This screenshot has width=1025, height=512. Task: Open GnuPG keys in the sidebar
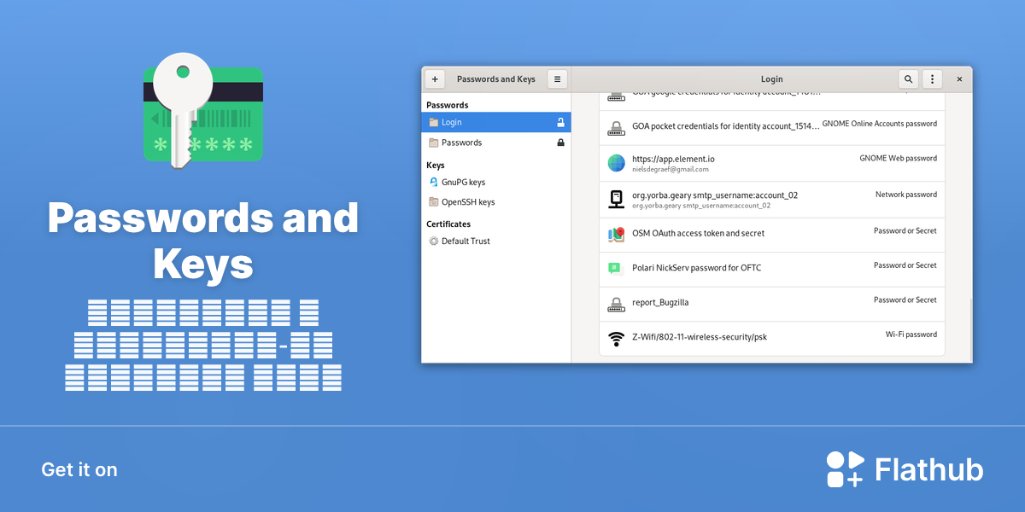pos(496,182)
